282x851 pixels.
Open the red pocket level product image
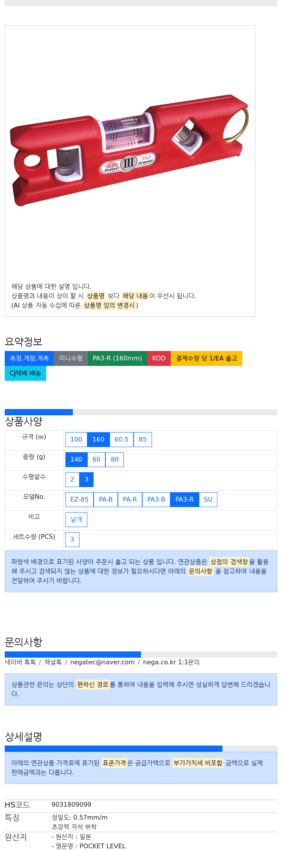pos(130,150)
